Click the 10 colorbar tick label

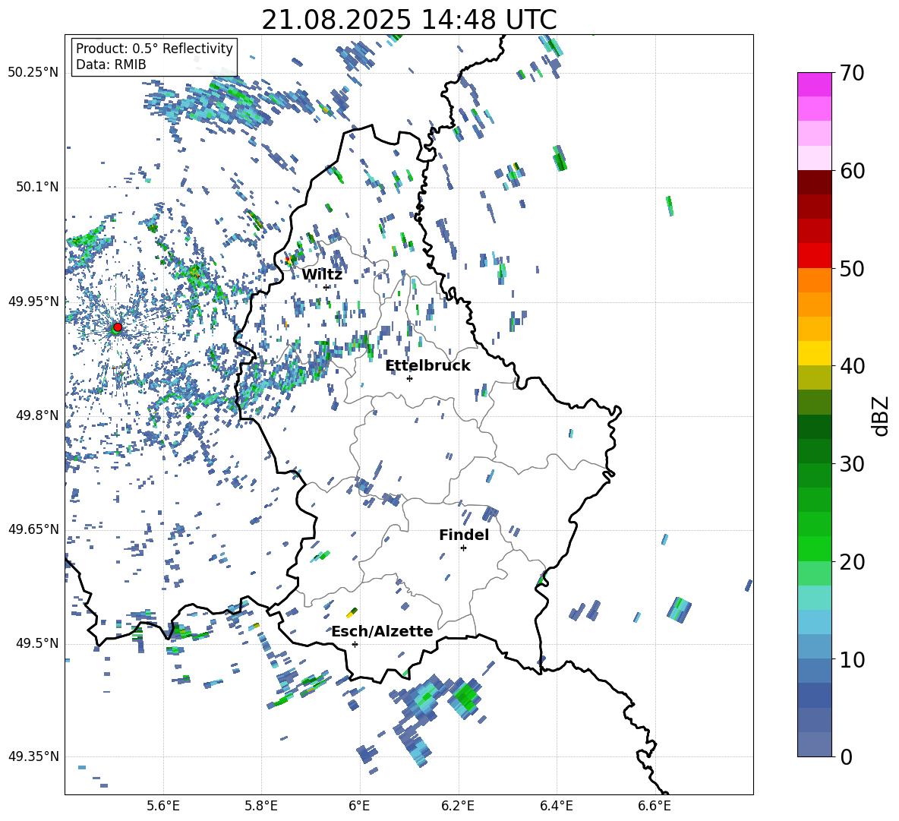(x=852, y=659)
